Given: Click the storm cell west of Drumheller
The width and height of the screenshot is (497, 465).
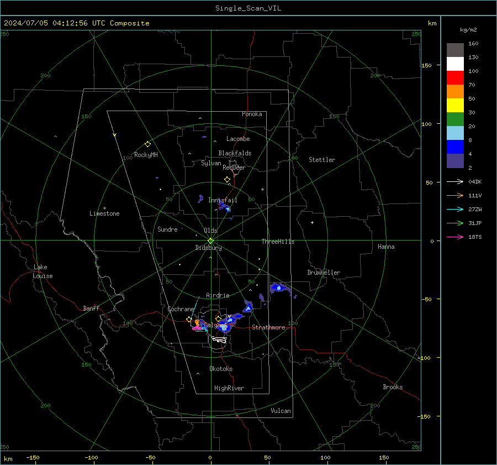Looking at the screenshot, I should [x=280, y=288].
